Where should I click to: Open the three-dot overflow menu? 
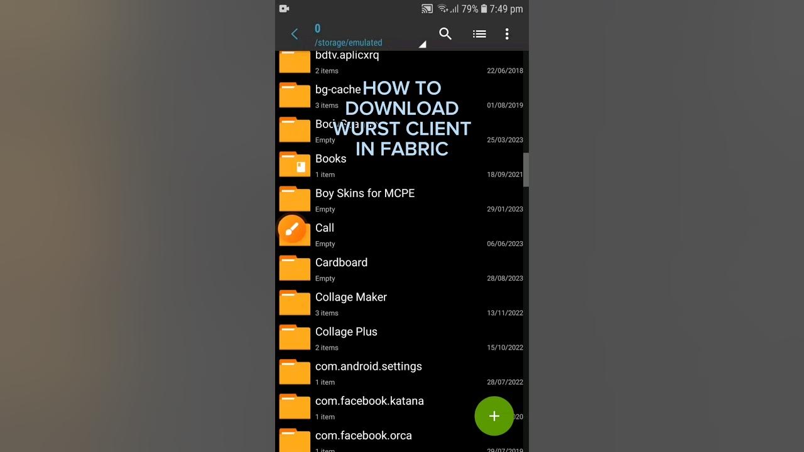tap(507, 34)
